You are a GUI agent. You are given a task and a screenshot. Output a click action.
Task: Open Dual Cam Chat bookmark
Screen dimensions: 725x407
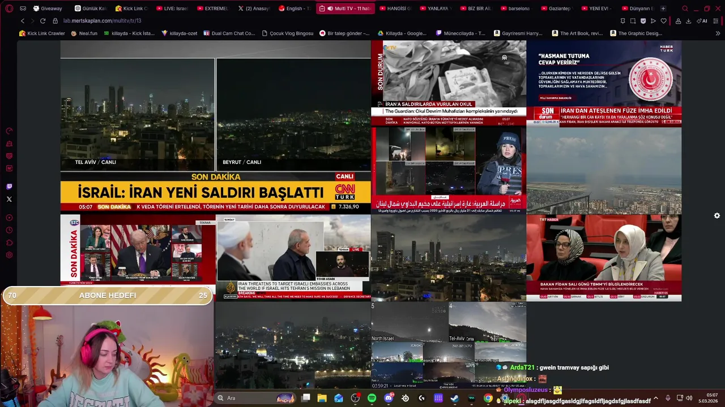[x=229, y=33]
